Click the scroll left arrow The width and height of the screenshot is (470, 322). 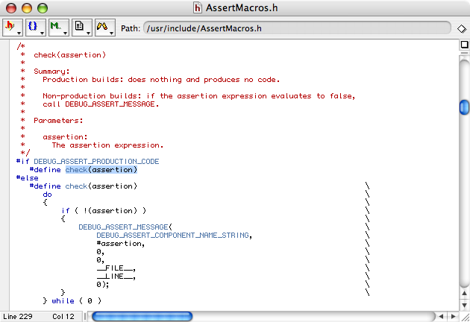click(x=441, y=316)
